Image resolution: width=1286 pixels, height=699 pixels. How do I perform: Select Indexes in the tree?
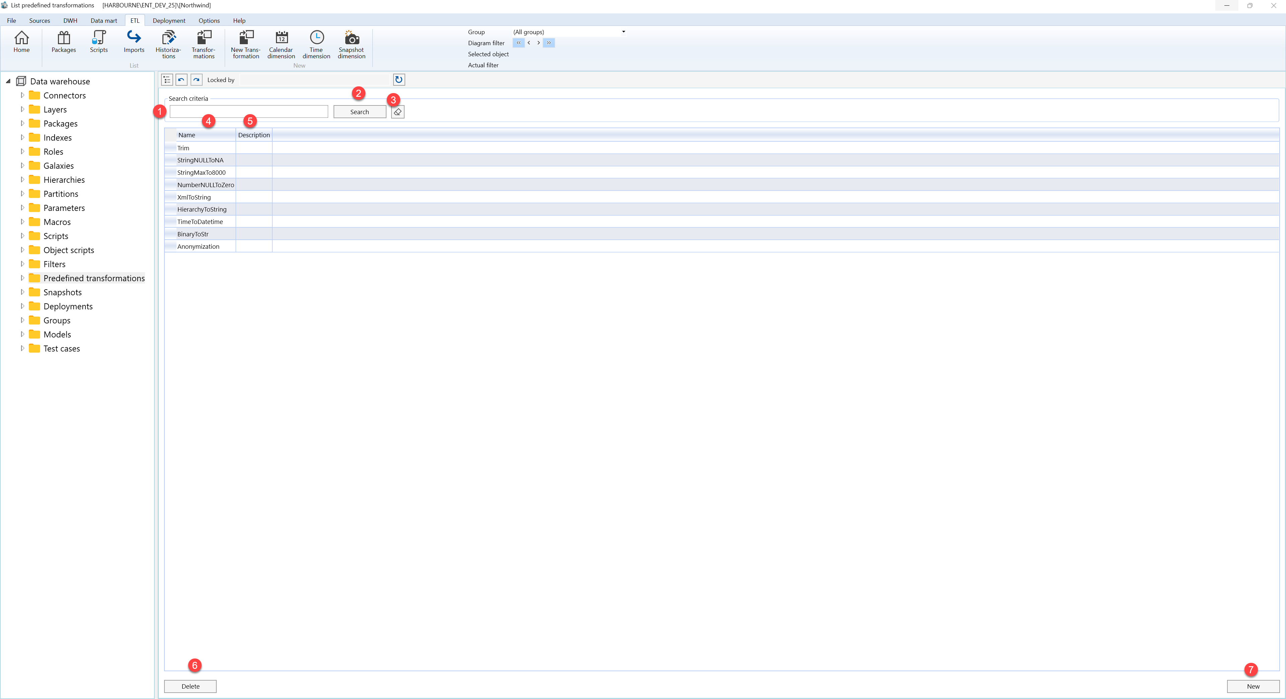(x=57, y=137)
